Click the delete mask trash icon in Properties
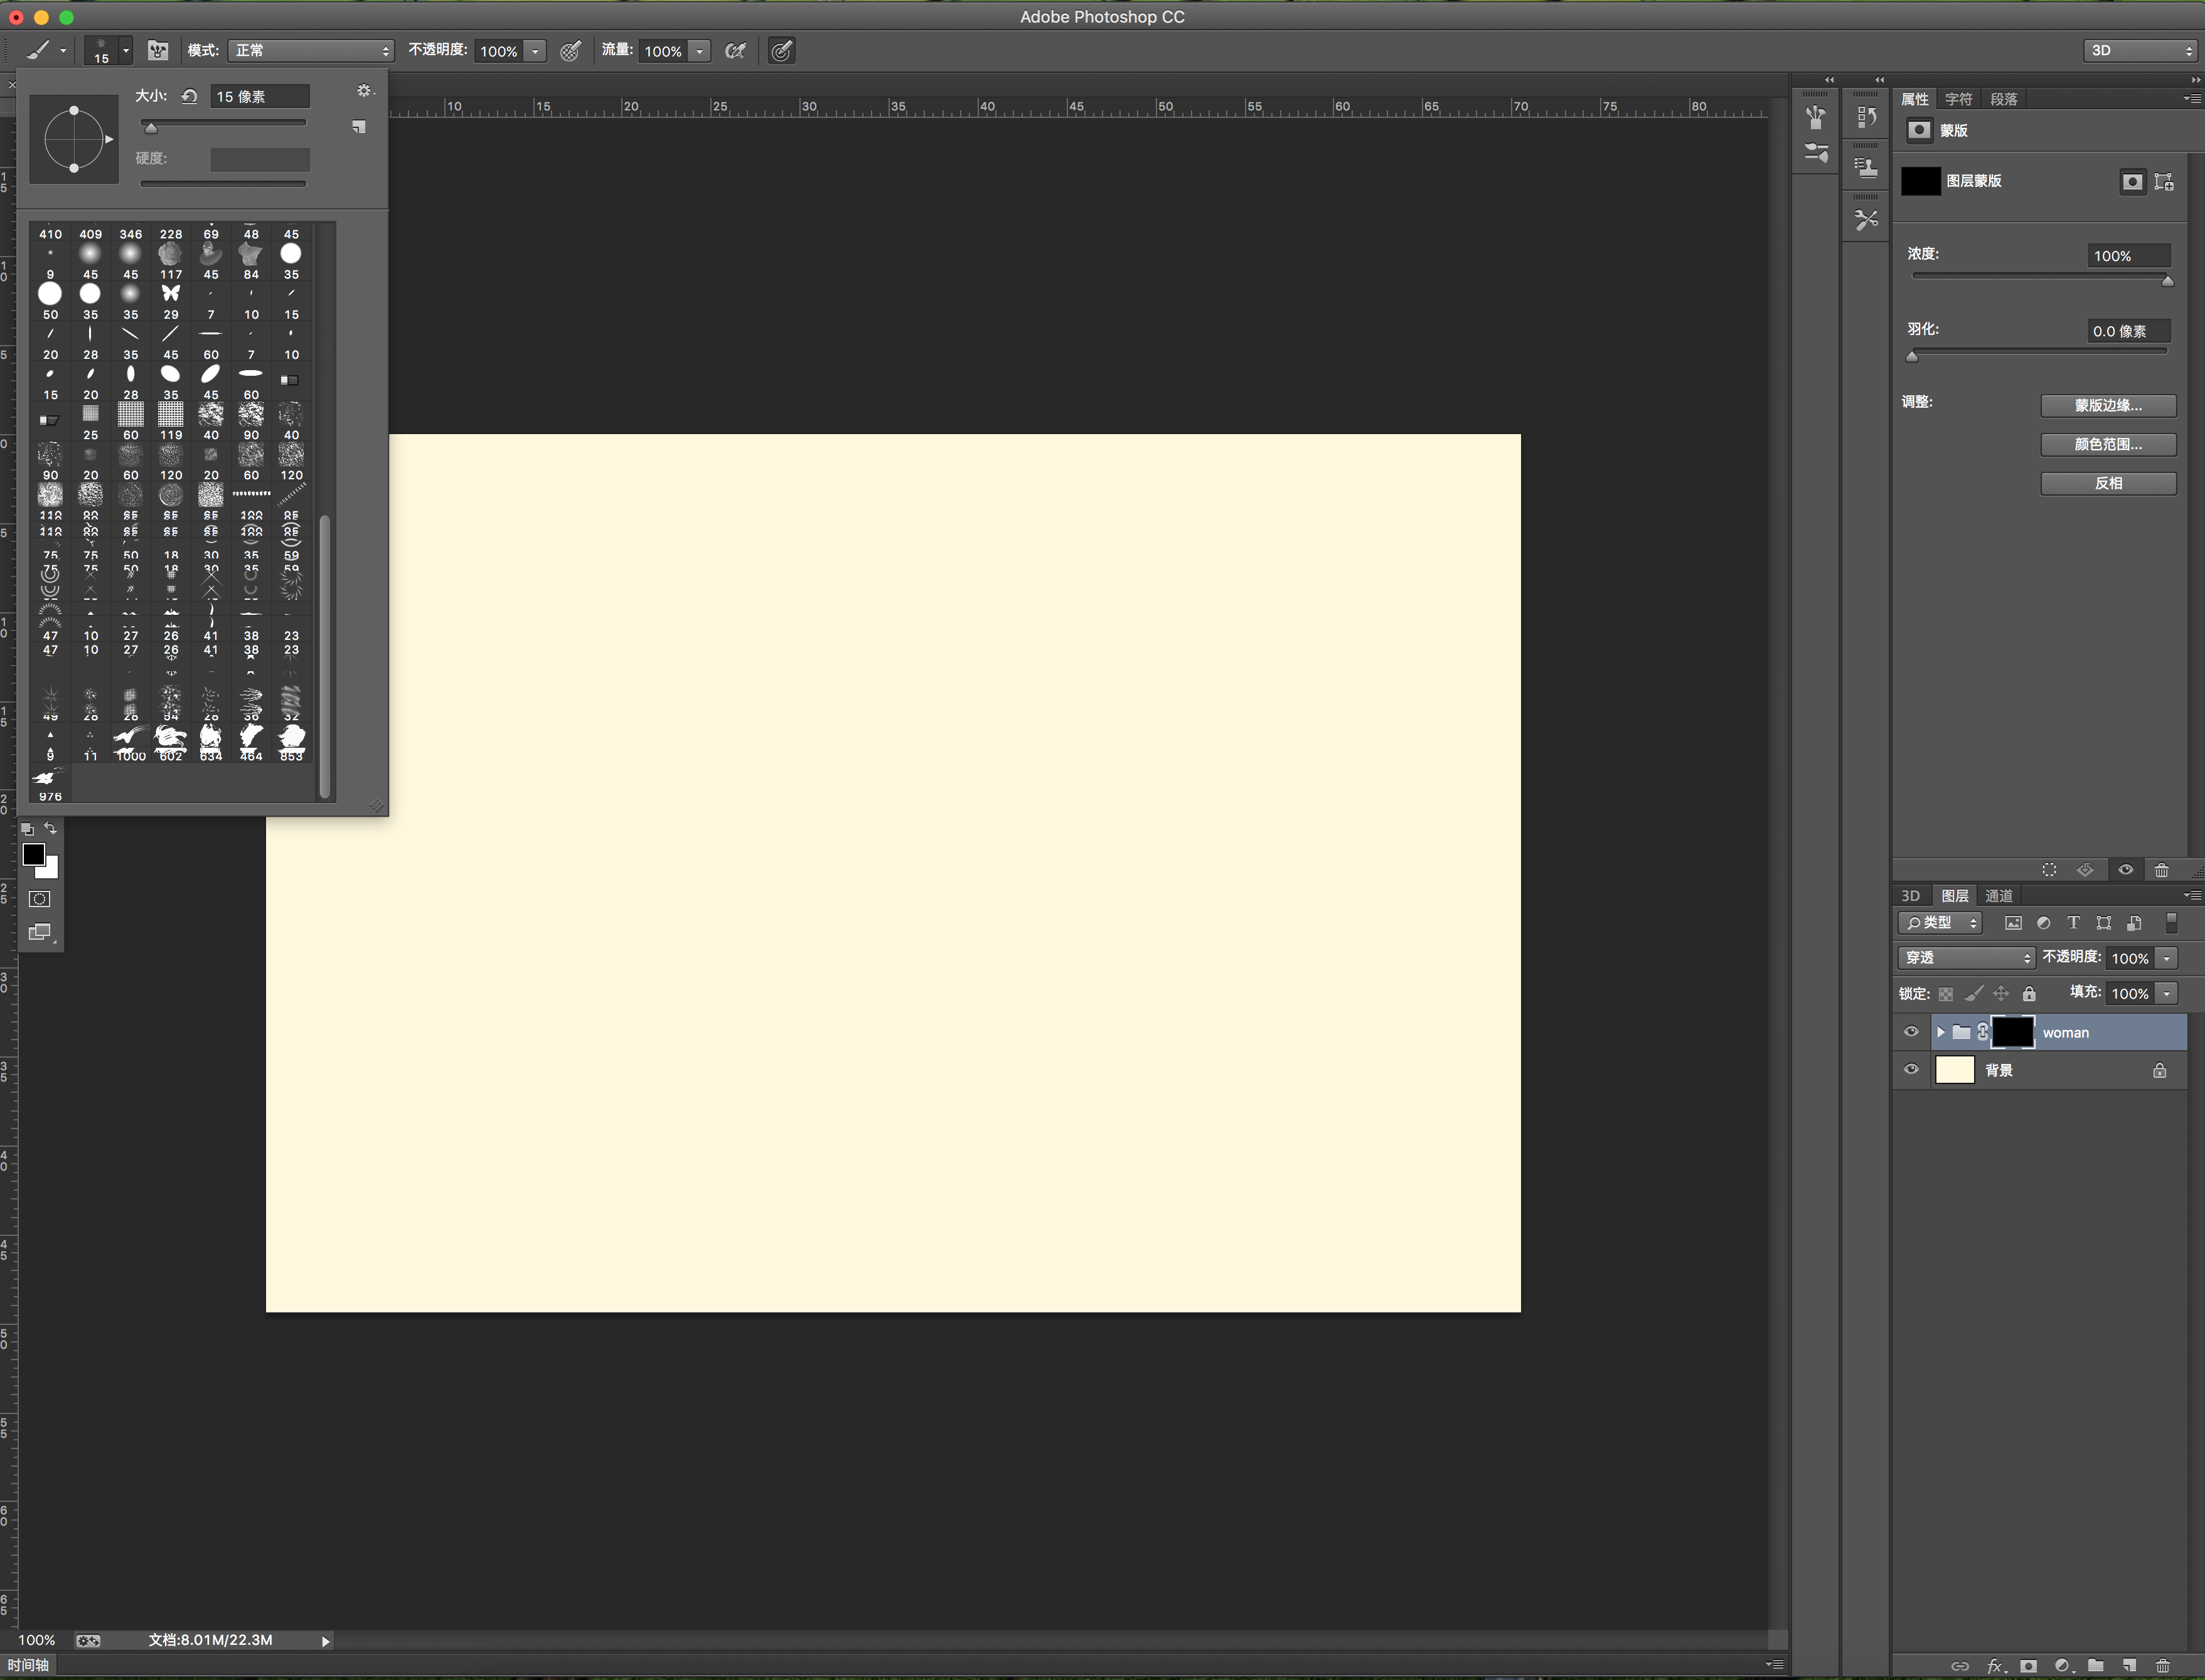2205x1680 pixels. pyautogui.click(x=2161, y=870)
